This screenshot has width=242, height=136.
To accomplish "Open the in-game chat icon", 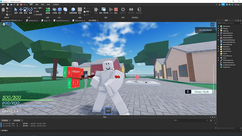I will pos(10,25).
